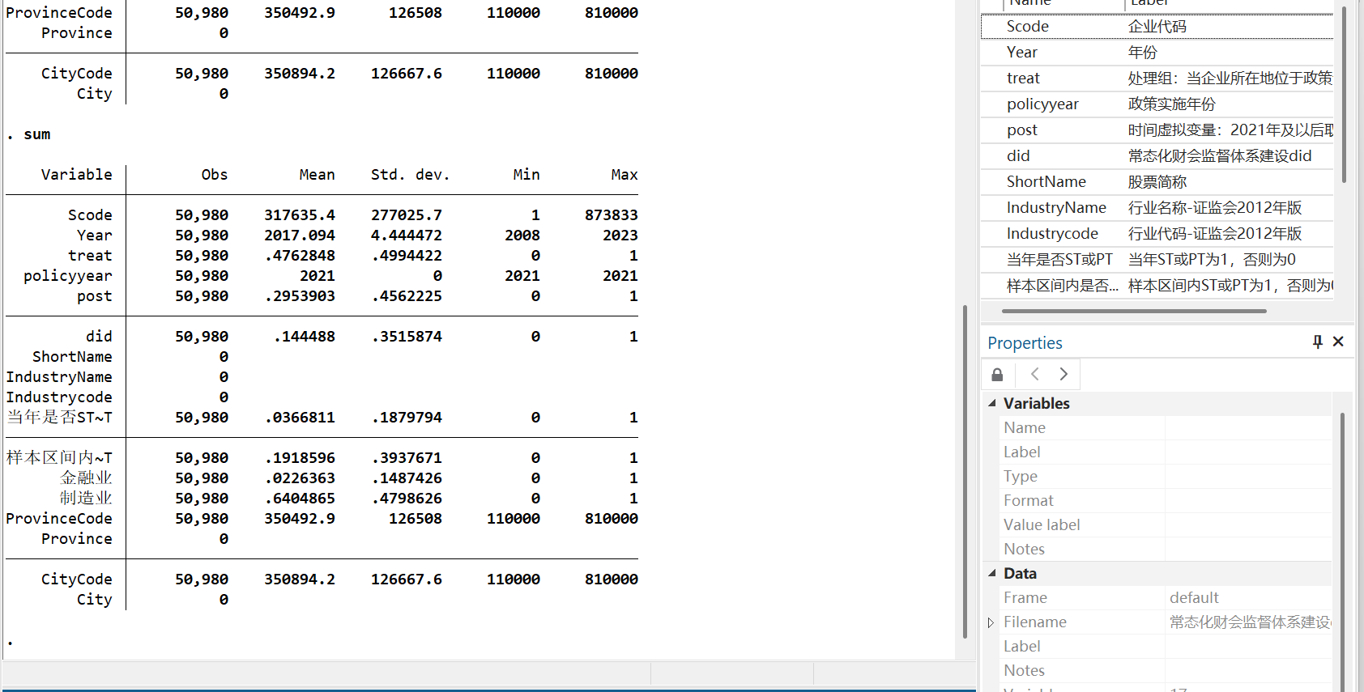Click the Year maximum value 2023
This screenshot has width=1364, height=692.
pos(620,236)
